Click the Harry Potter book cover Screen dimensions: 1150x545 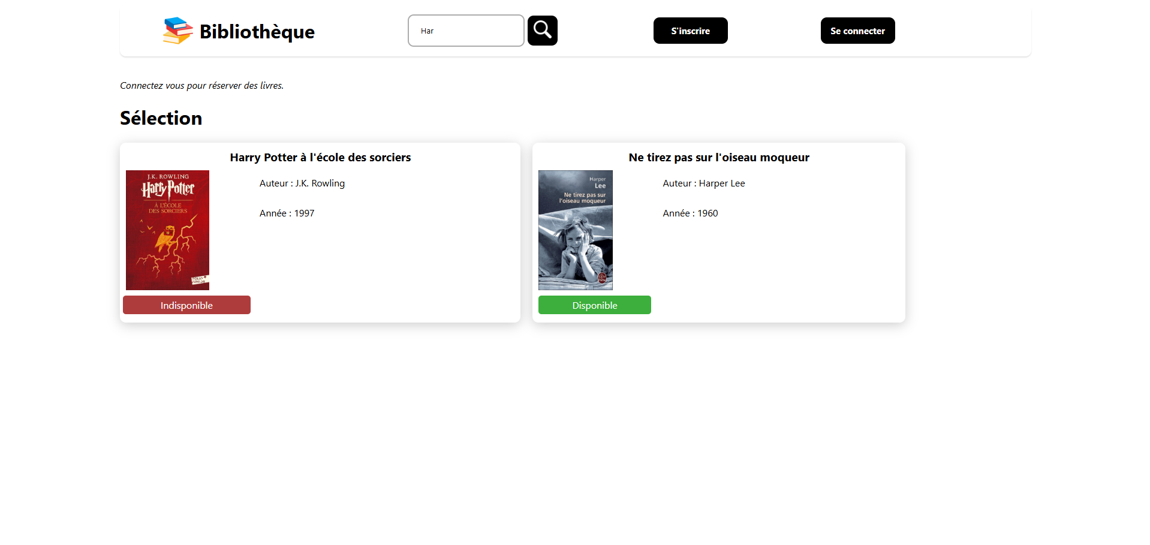point(167,230)
